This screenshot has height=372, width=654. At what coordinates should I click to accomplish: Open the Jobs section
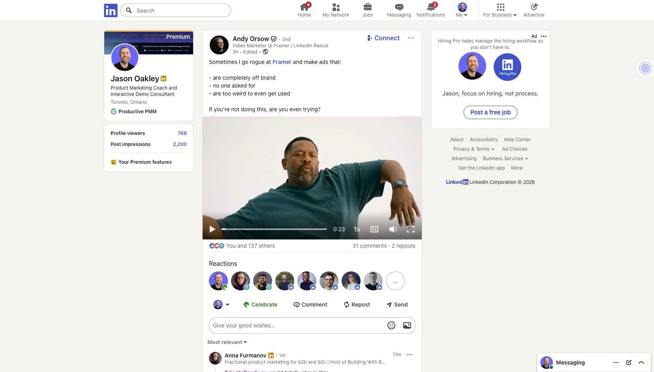click(x=367, y=10)
